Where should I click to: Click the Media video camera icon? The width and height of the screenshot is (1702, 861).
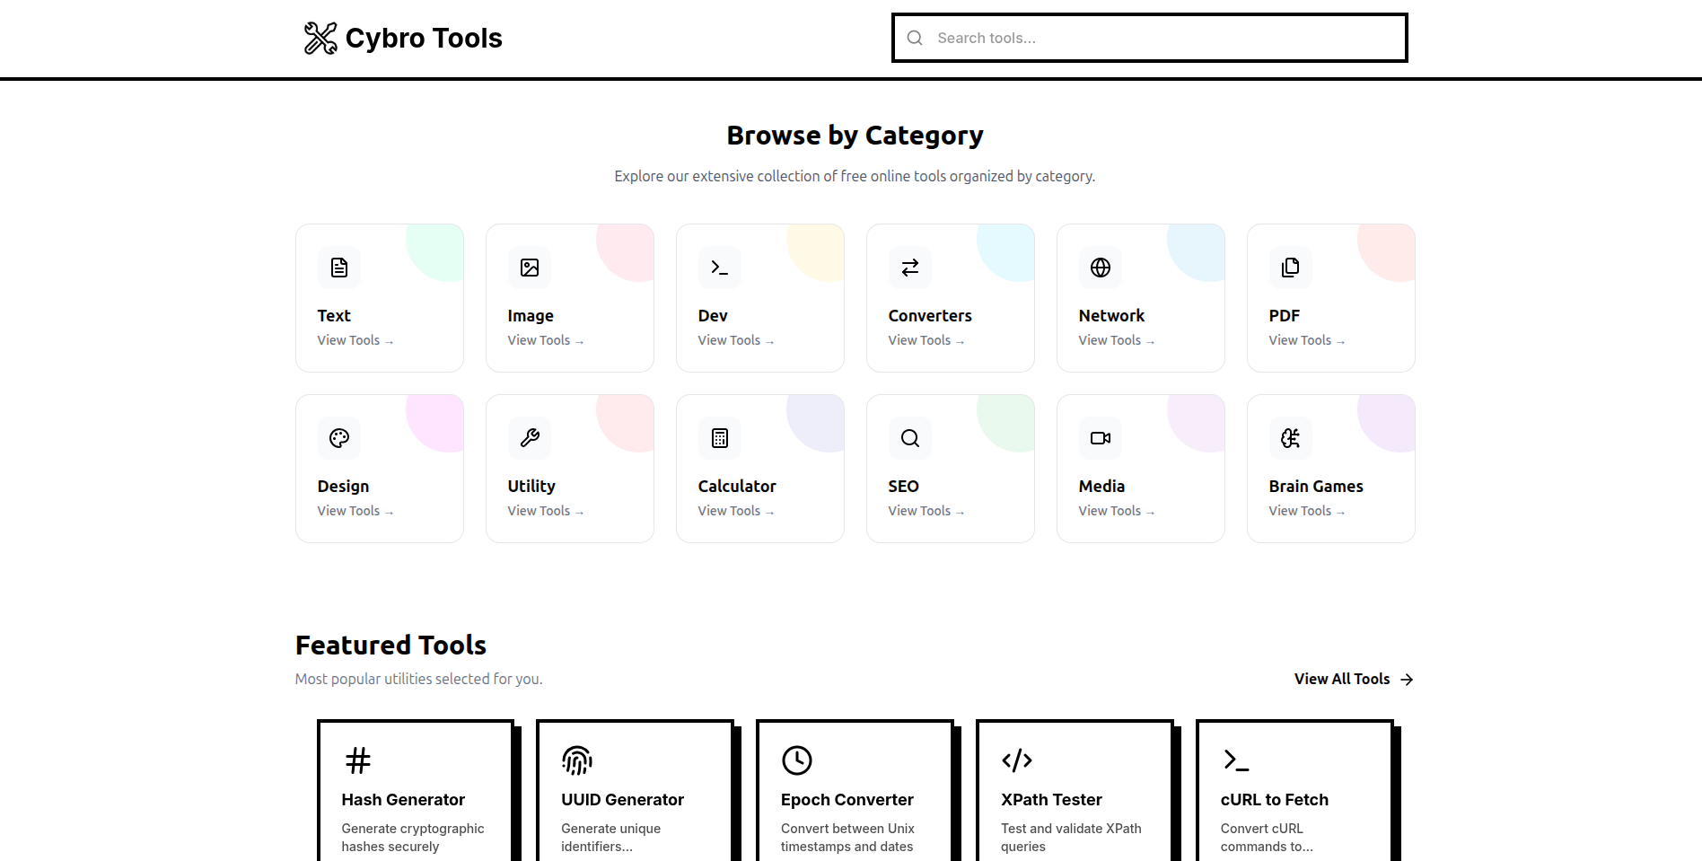[1100, 438]
